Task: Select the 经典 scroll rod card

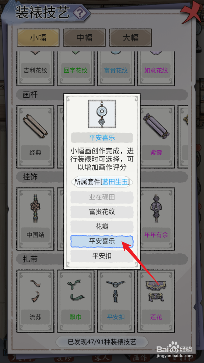Action: 35,137
